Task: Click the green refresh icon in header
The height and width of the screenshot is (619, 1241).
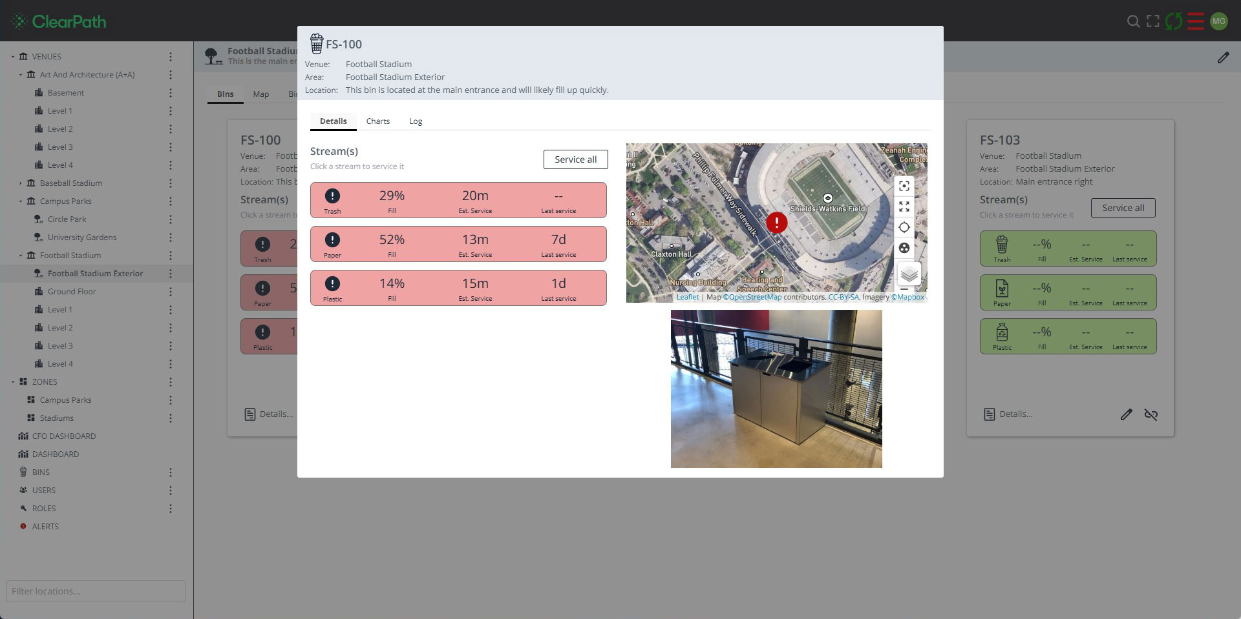Action: click(1174, 21)
